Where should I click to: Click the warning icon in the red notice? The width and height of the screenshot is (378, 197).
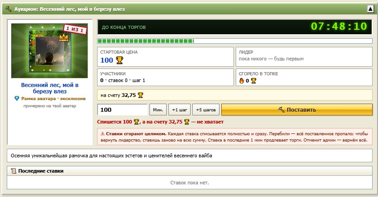pyautogui.click(x=103, y=134)
